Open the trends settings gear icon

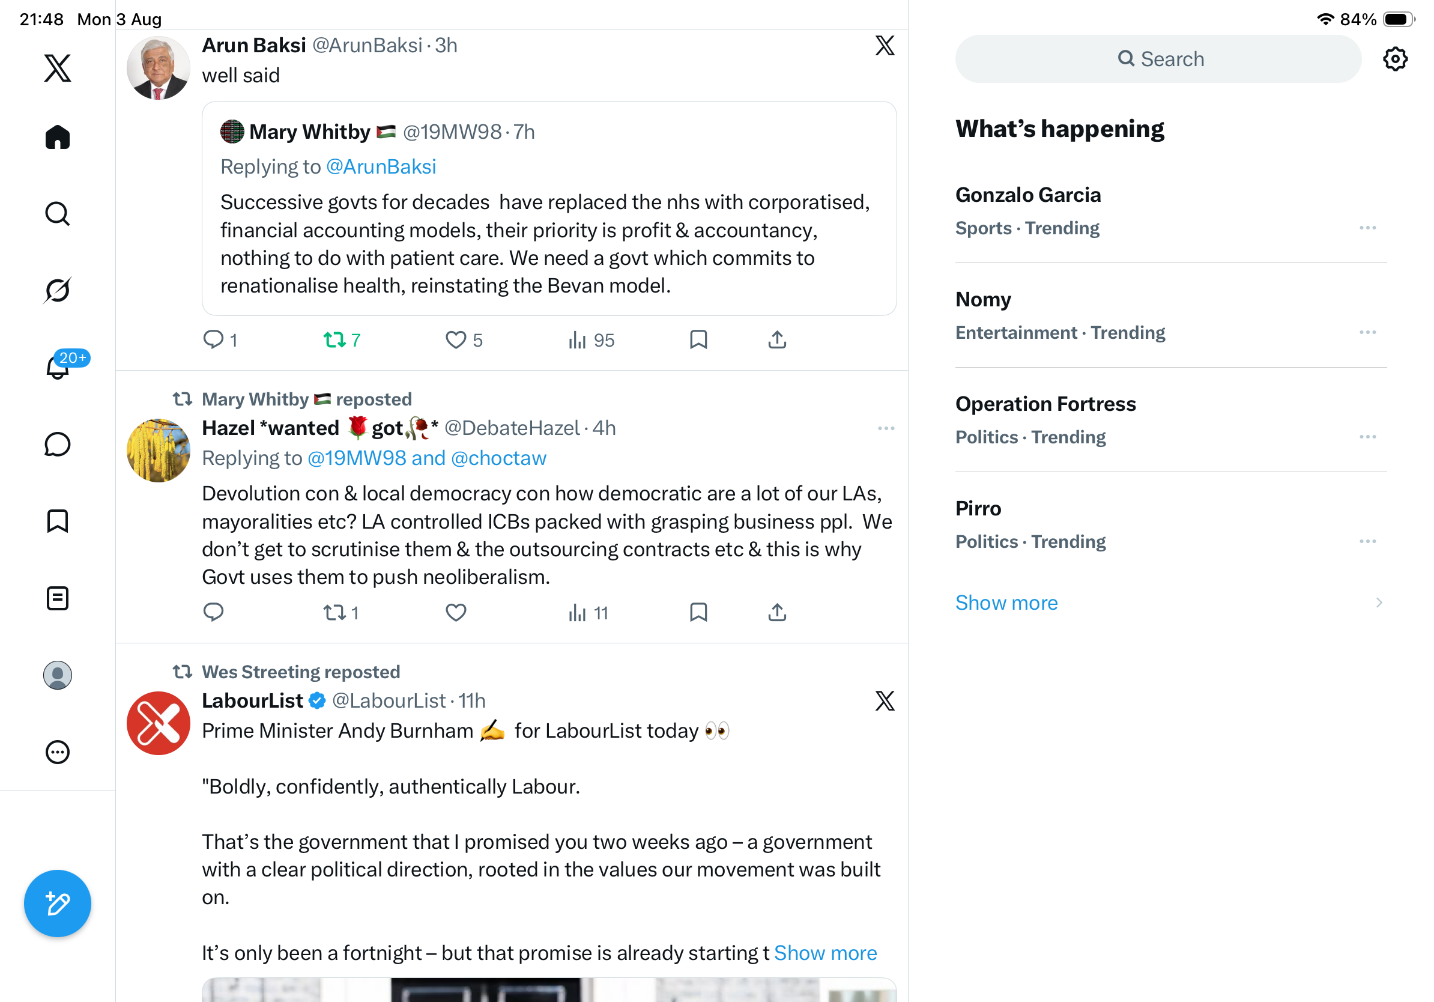pyautogui.click(x=1394, y=59)
